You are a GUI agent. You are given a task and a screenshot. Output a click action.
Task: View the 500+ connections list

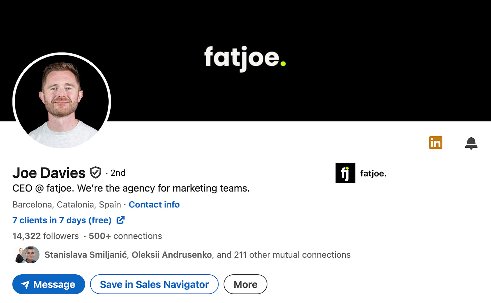click(x=125, y=236)
